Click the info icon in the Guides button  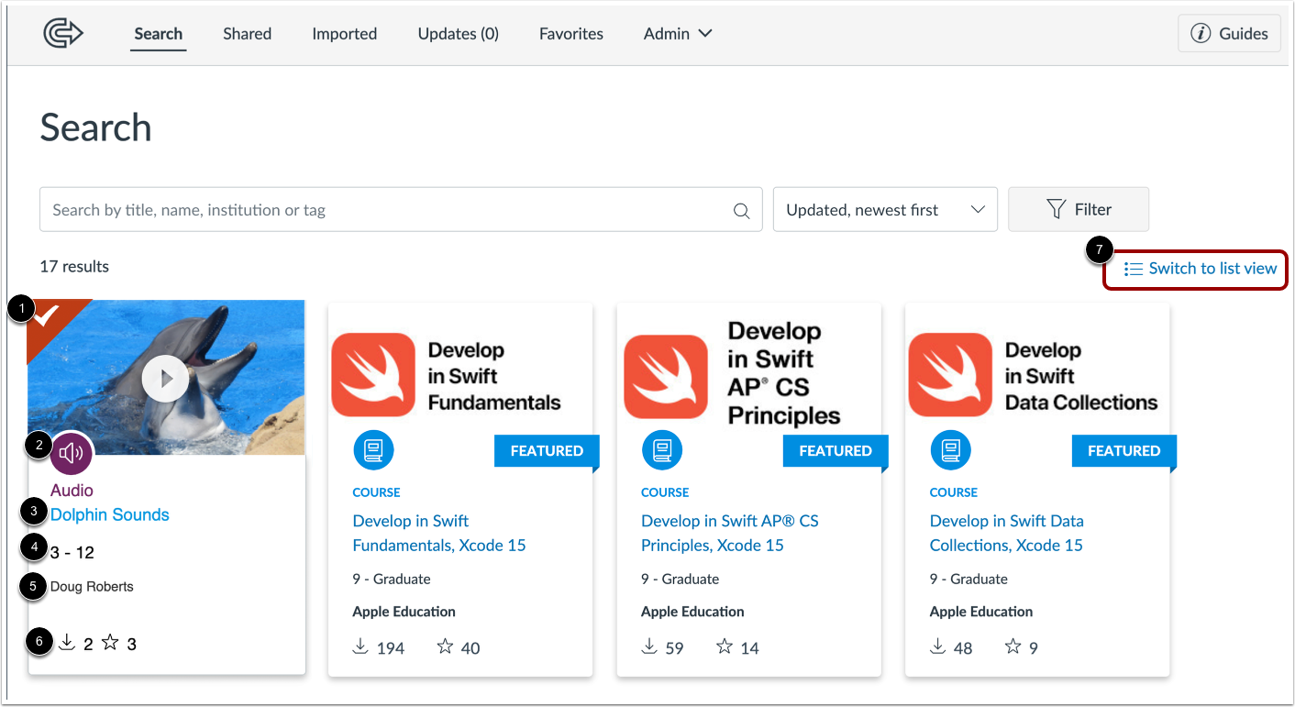pos(1201,33)
